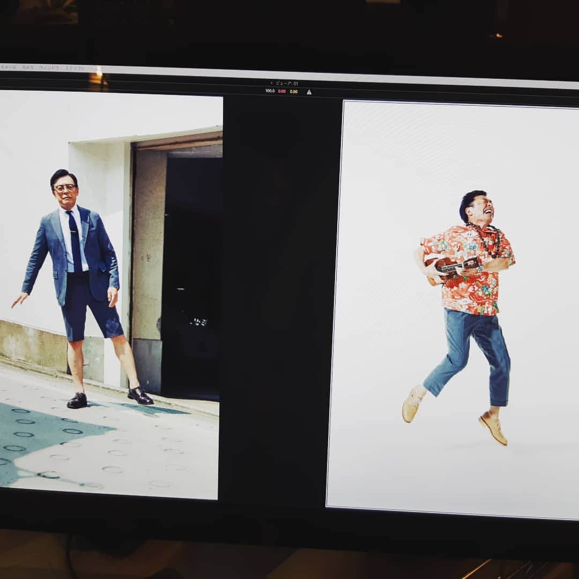
Task: Open the カメラ menu in the menu bar
Action: [x=28, y=67]
